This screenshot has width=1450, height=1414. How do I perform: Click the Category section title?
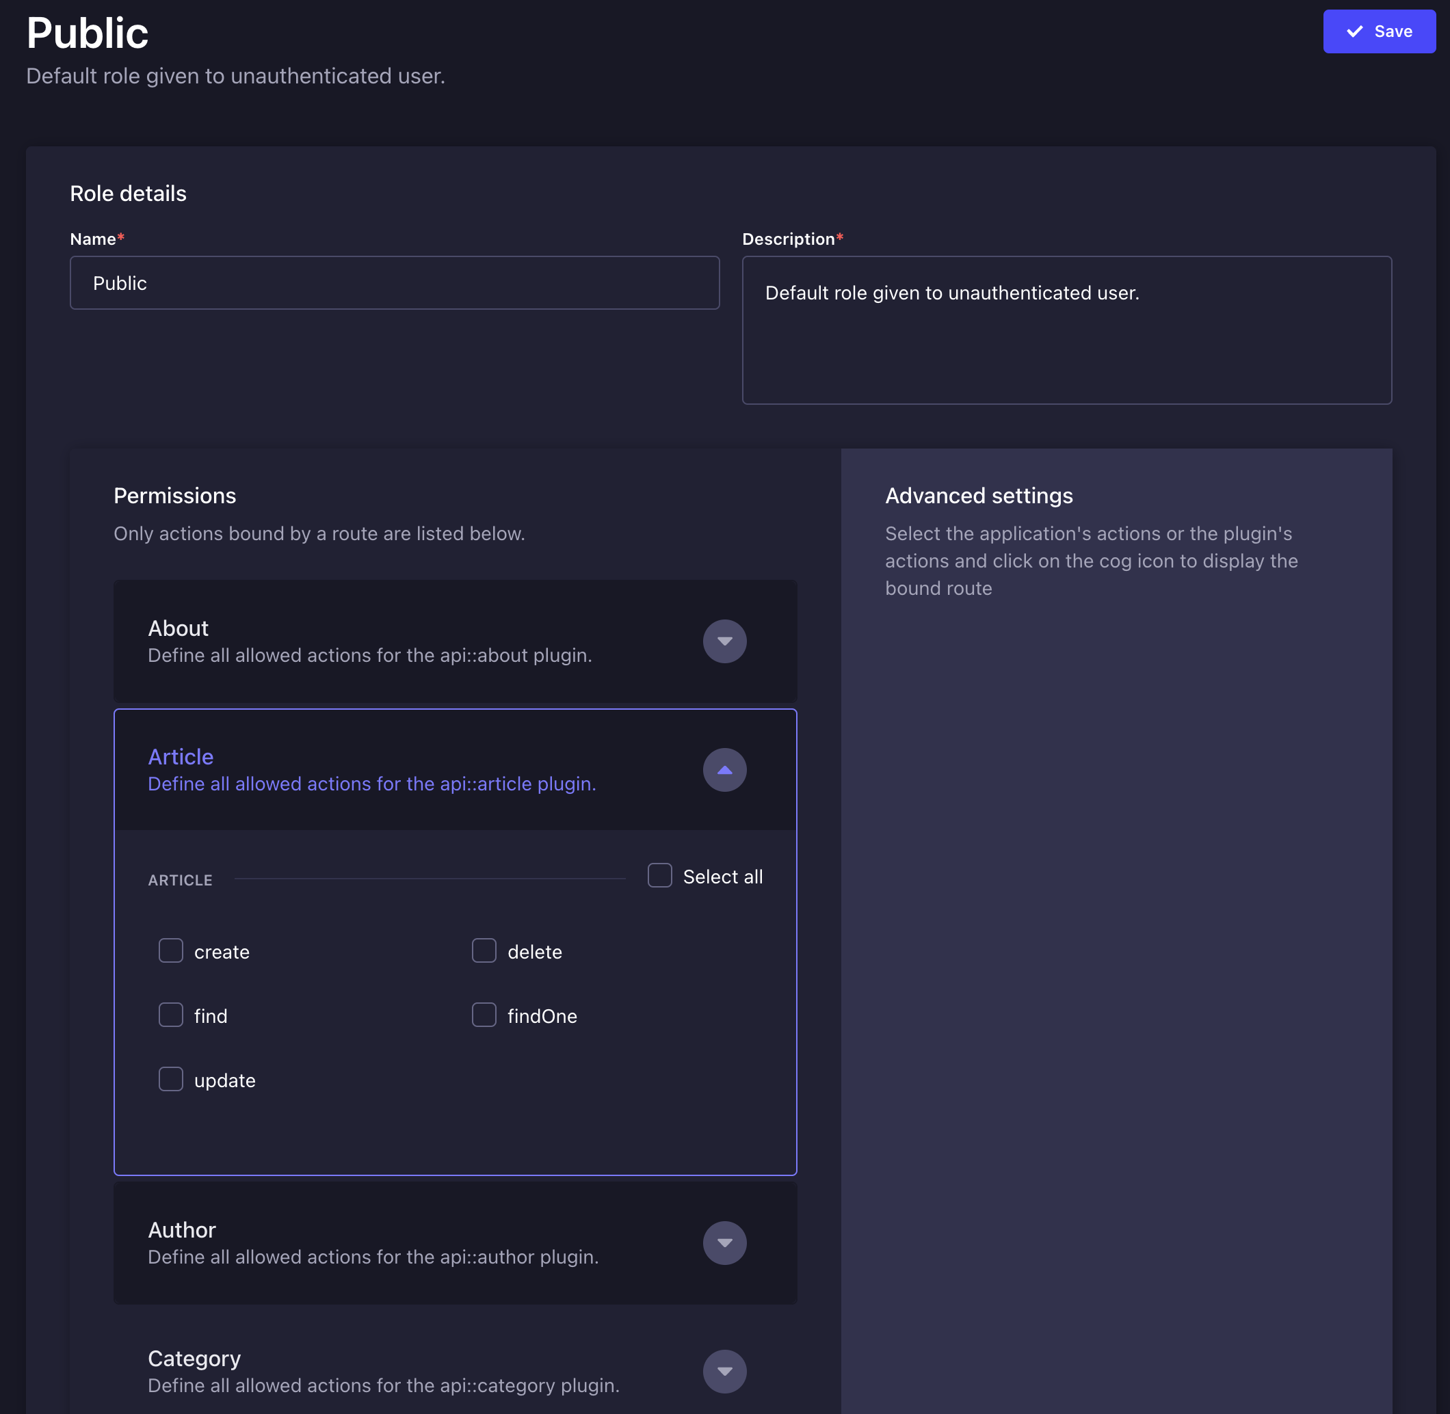click(195, 1359)
